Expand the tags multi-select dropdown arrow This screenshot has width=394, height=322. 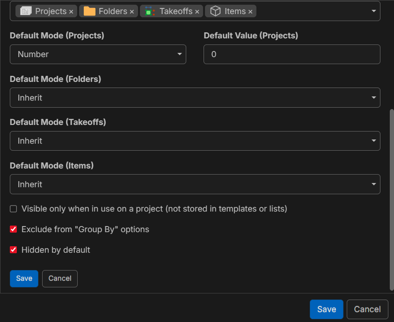tap(374, 11)
